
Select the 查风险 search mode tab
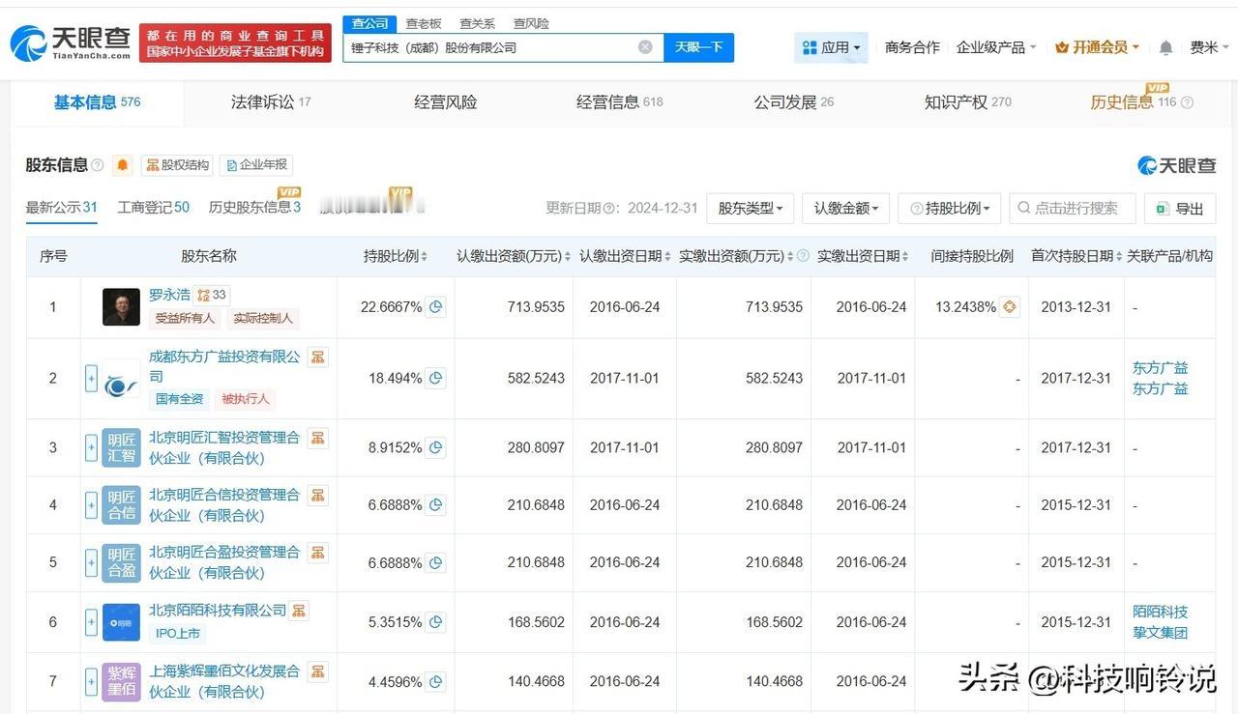pyautogui.click(x=530, y=23)
